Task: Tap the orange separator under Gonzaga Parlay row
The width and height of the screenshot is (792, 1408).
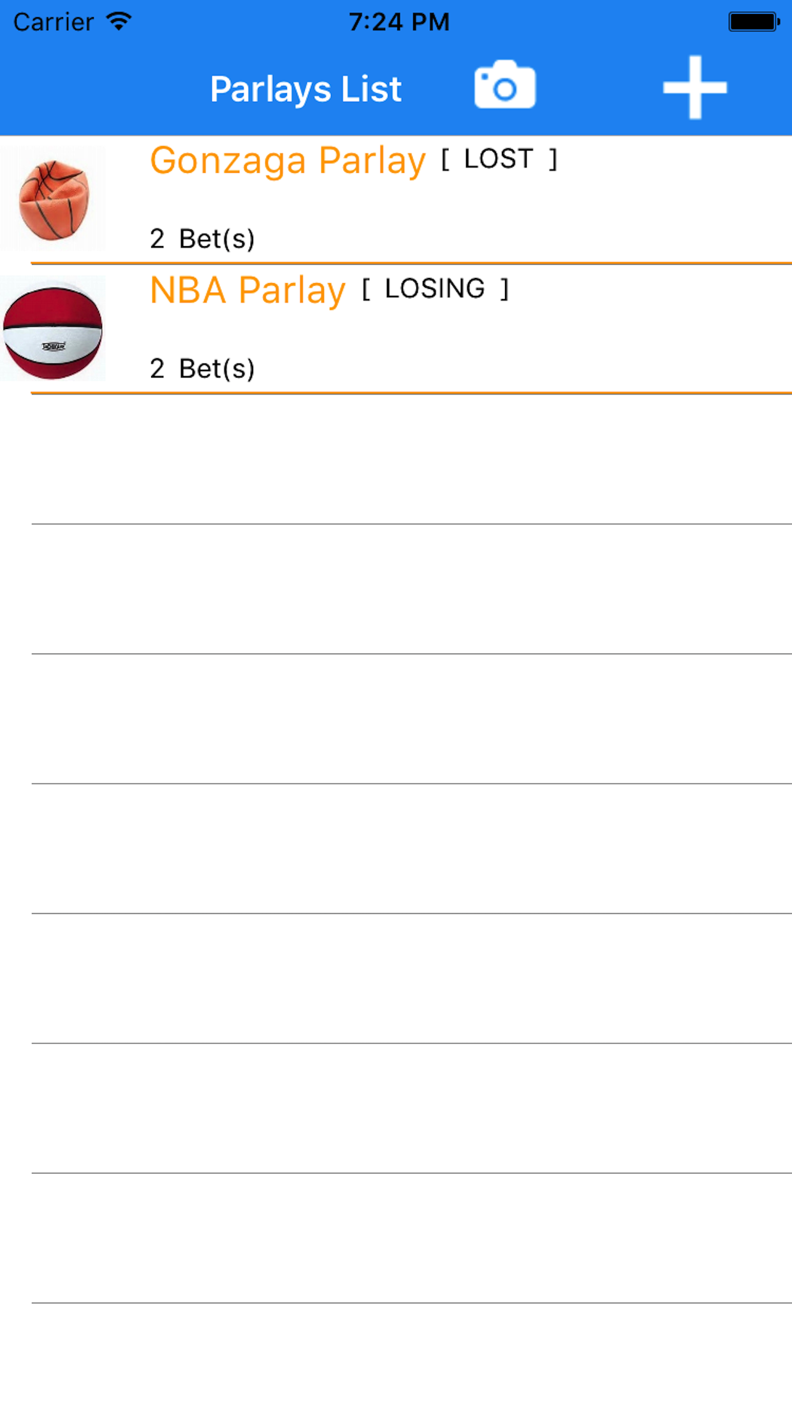Action: tap(411, 263)
